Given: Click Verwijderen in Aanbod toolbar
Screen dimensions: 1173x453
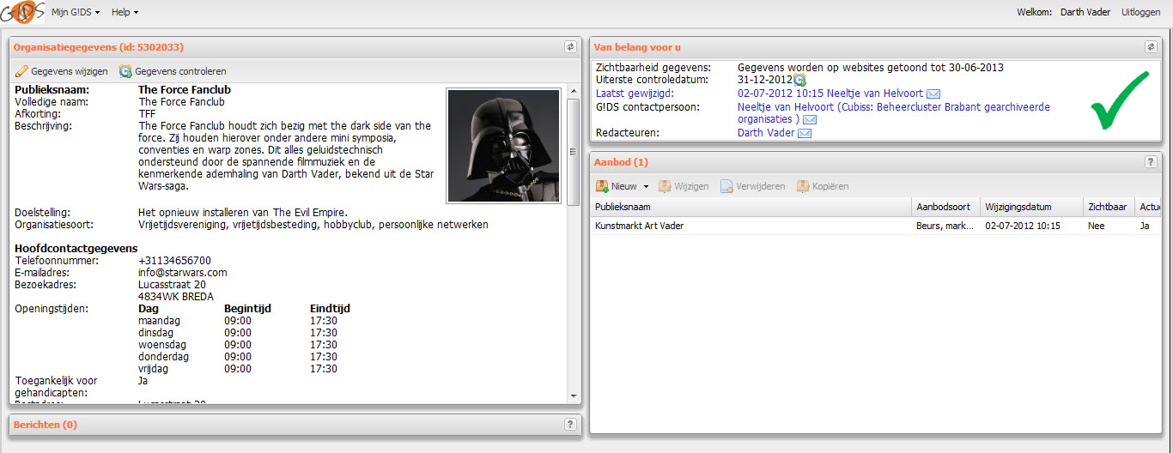Looking at the screenshot, I should (752, 186).
